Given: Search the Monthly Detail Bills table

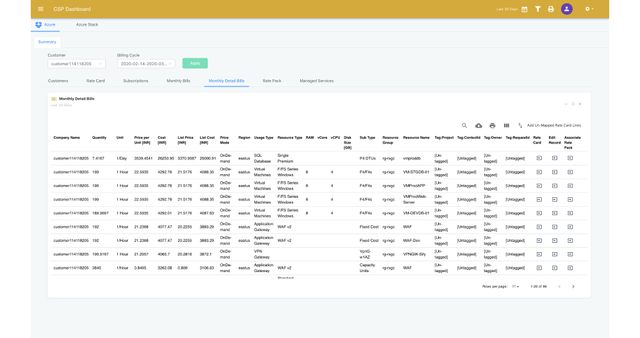Looking at the screenshot, I should coord(464,125).
